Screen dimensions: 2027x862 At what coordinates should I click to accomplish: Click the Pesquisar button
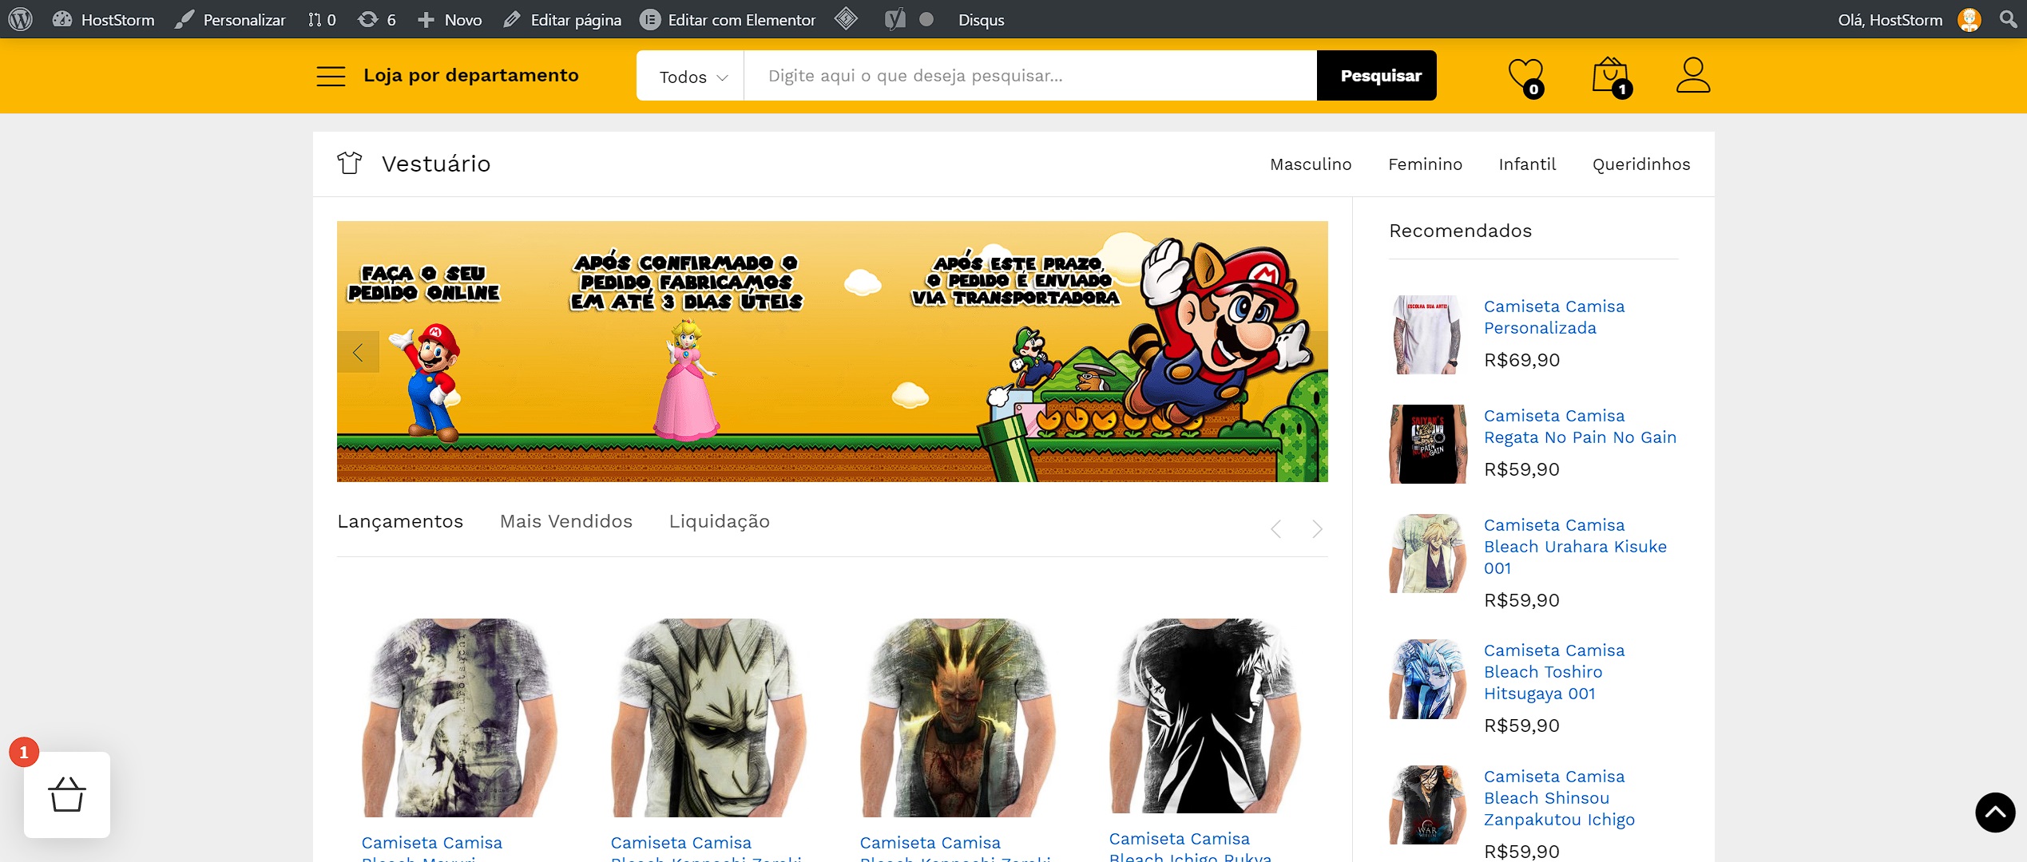pyautogui.click(x=1376, y=75)
